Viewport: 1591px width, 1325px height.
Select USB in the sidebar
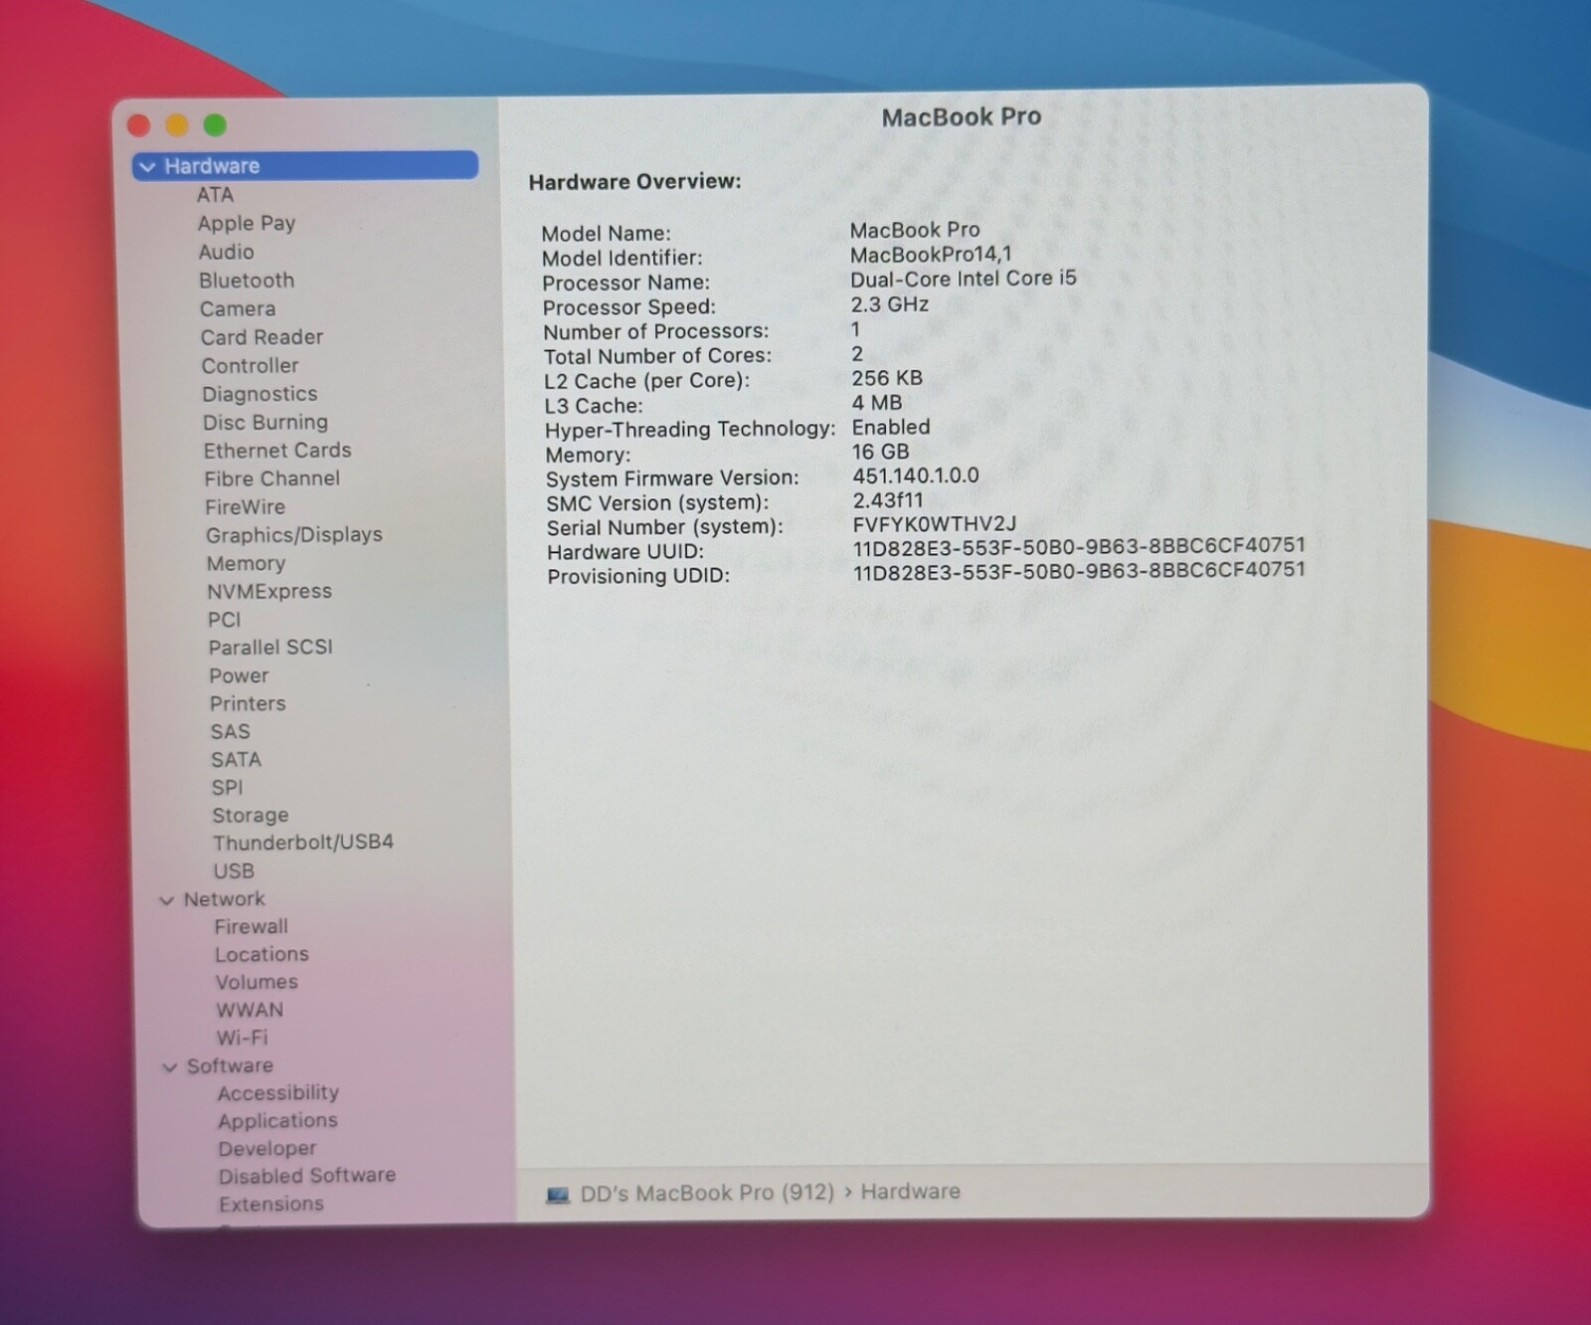[234, 871]
